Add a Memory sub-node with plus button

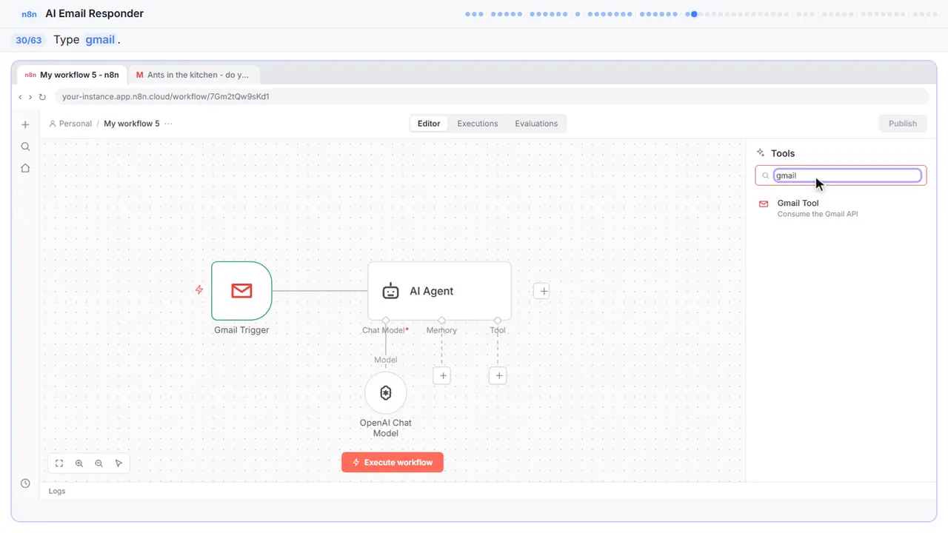tap(442, 376)
